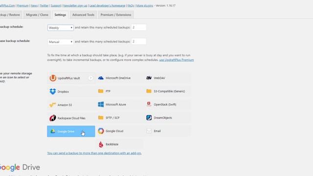This screenshot has height=176, width=313.
Task: Choose the Backblaze flame icon
Action: (x=101, y=144)
